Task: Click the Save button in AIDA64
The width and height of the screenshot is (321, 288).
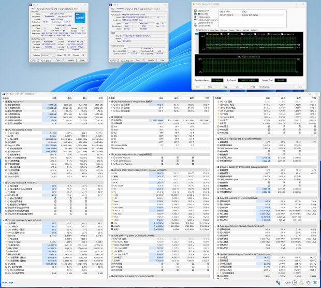Action: click(x=237, y=87)
